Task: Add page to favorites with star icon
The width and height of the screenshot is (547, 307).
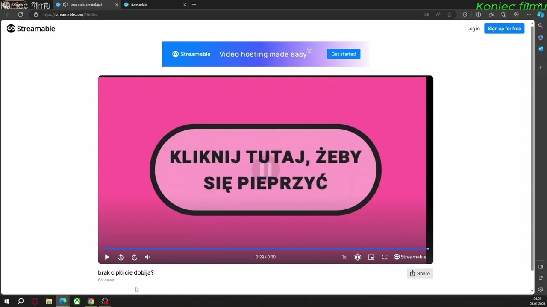Action: (x=450, y=14)
